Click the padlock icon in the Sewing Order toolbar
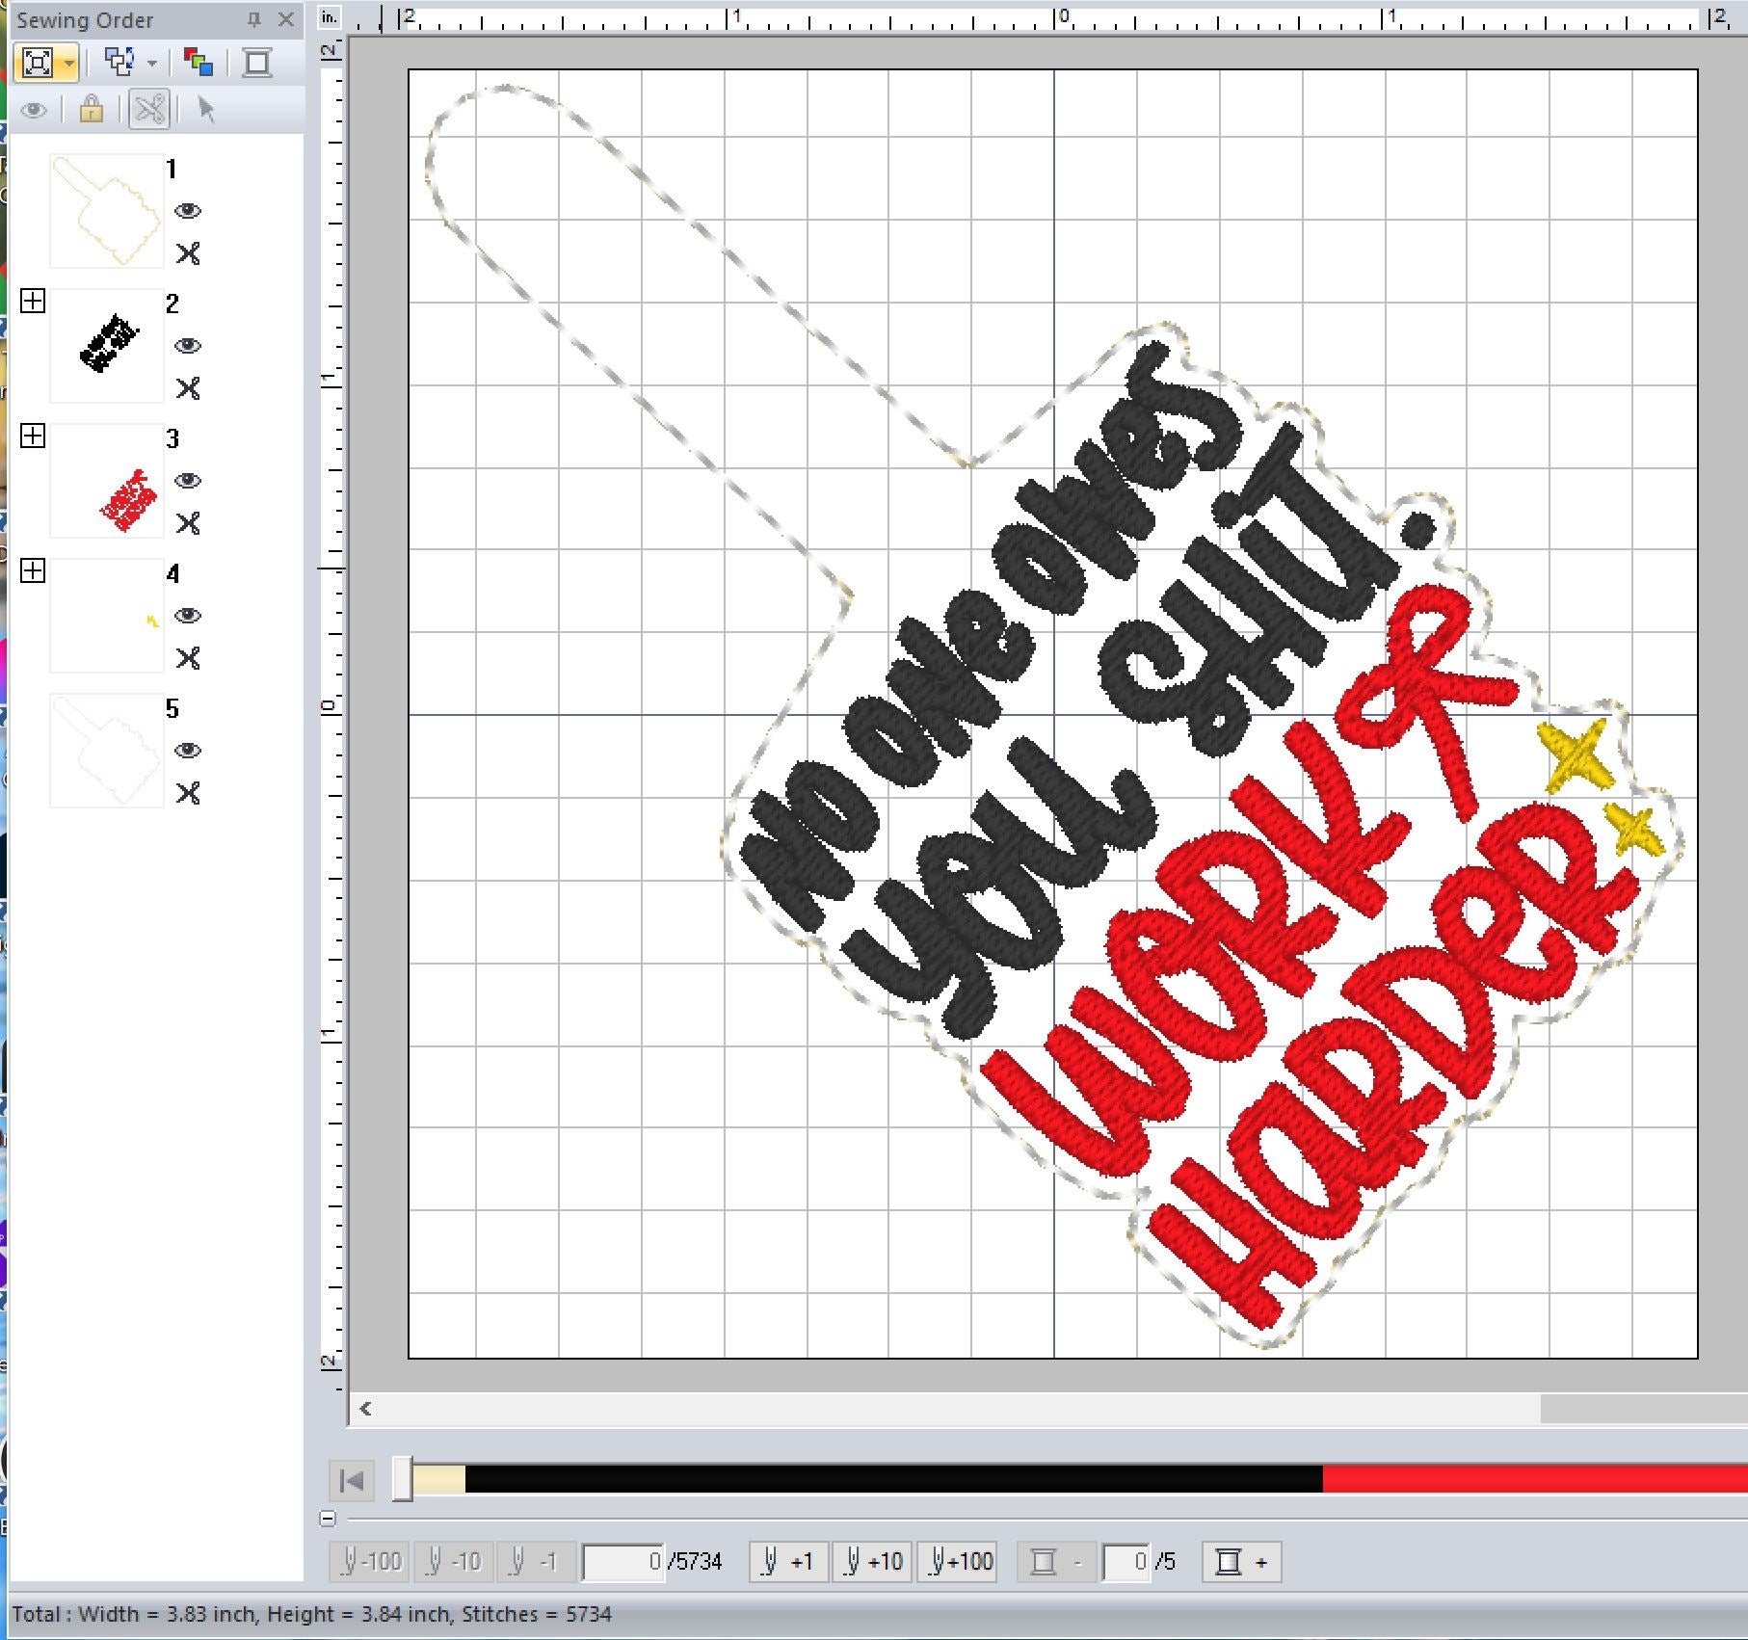The height and width of the screenshot is (1640, 1748). (92, 109)
